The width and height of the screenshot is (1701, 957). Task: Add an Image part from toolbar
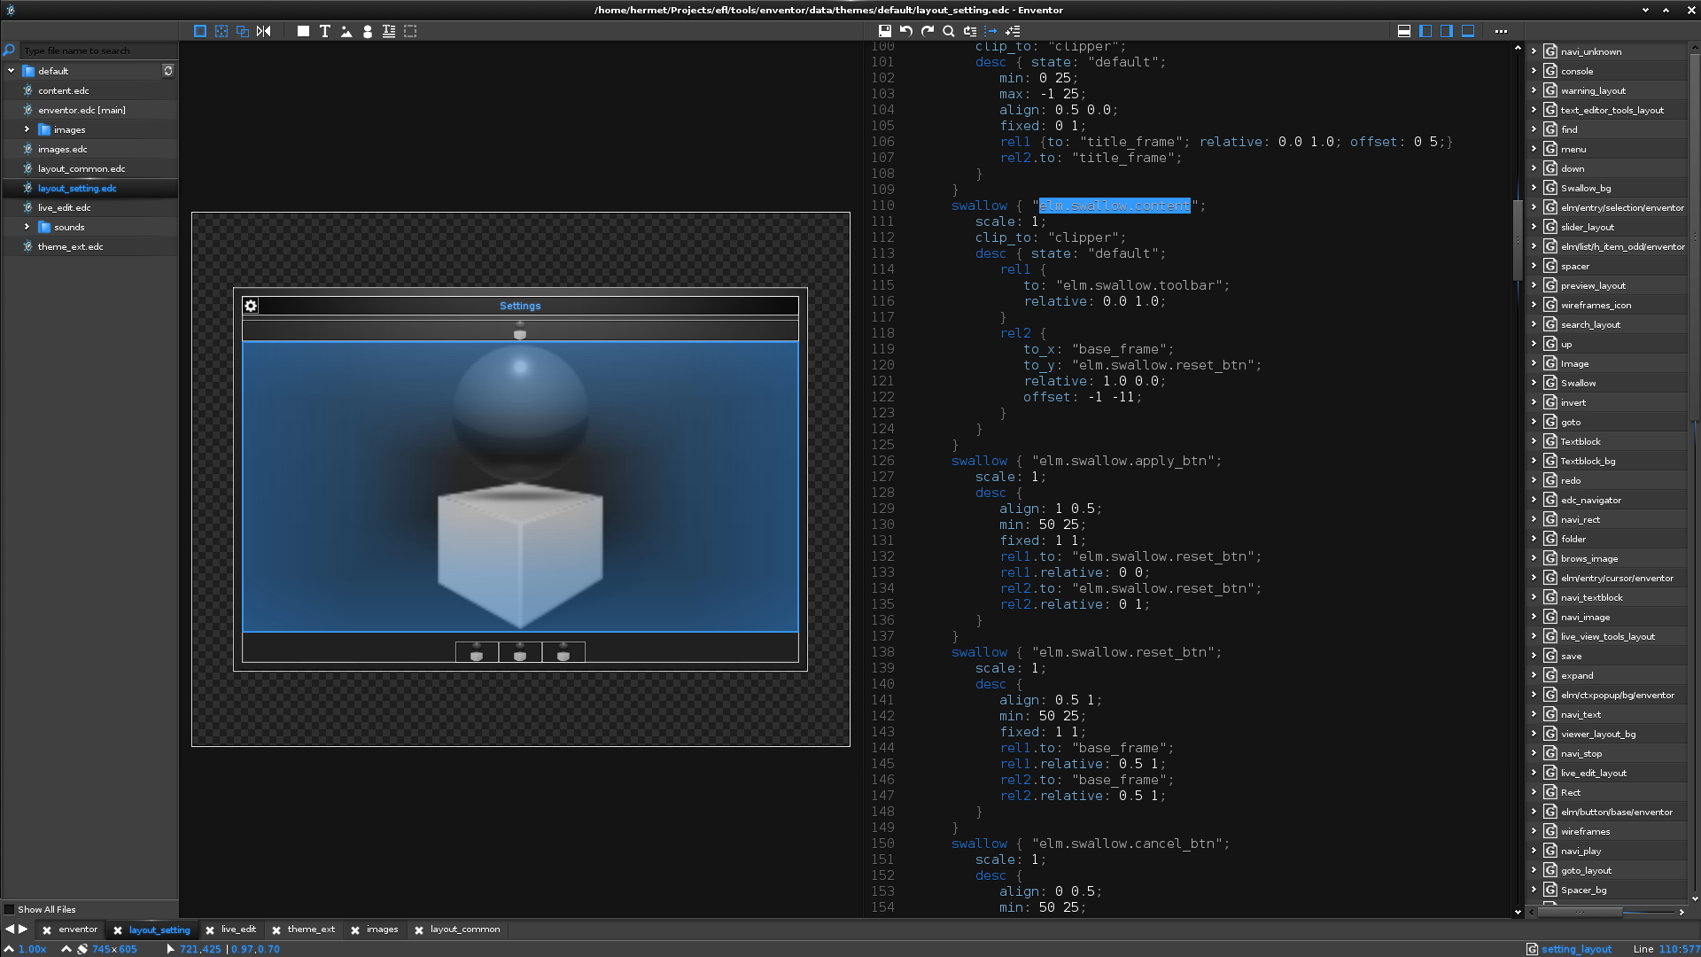tap(346, 31)
